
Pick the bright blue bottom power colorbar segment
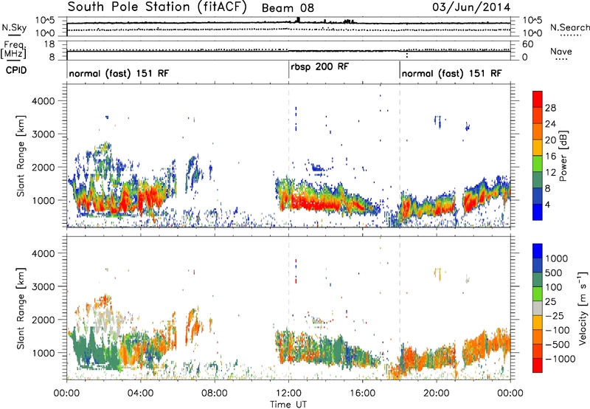pyautogui.click(x=538, y=212)
